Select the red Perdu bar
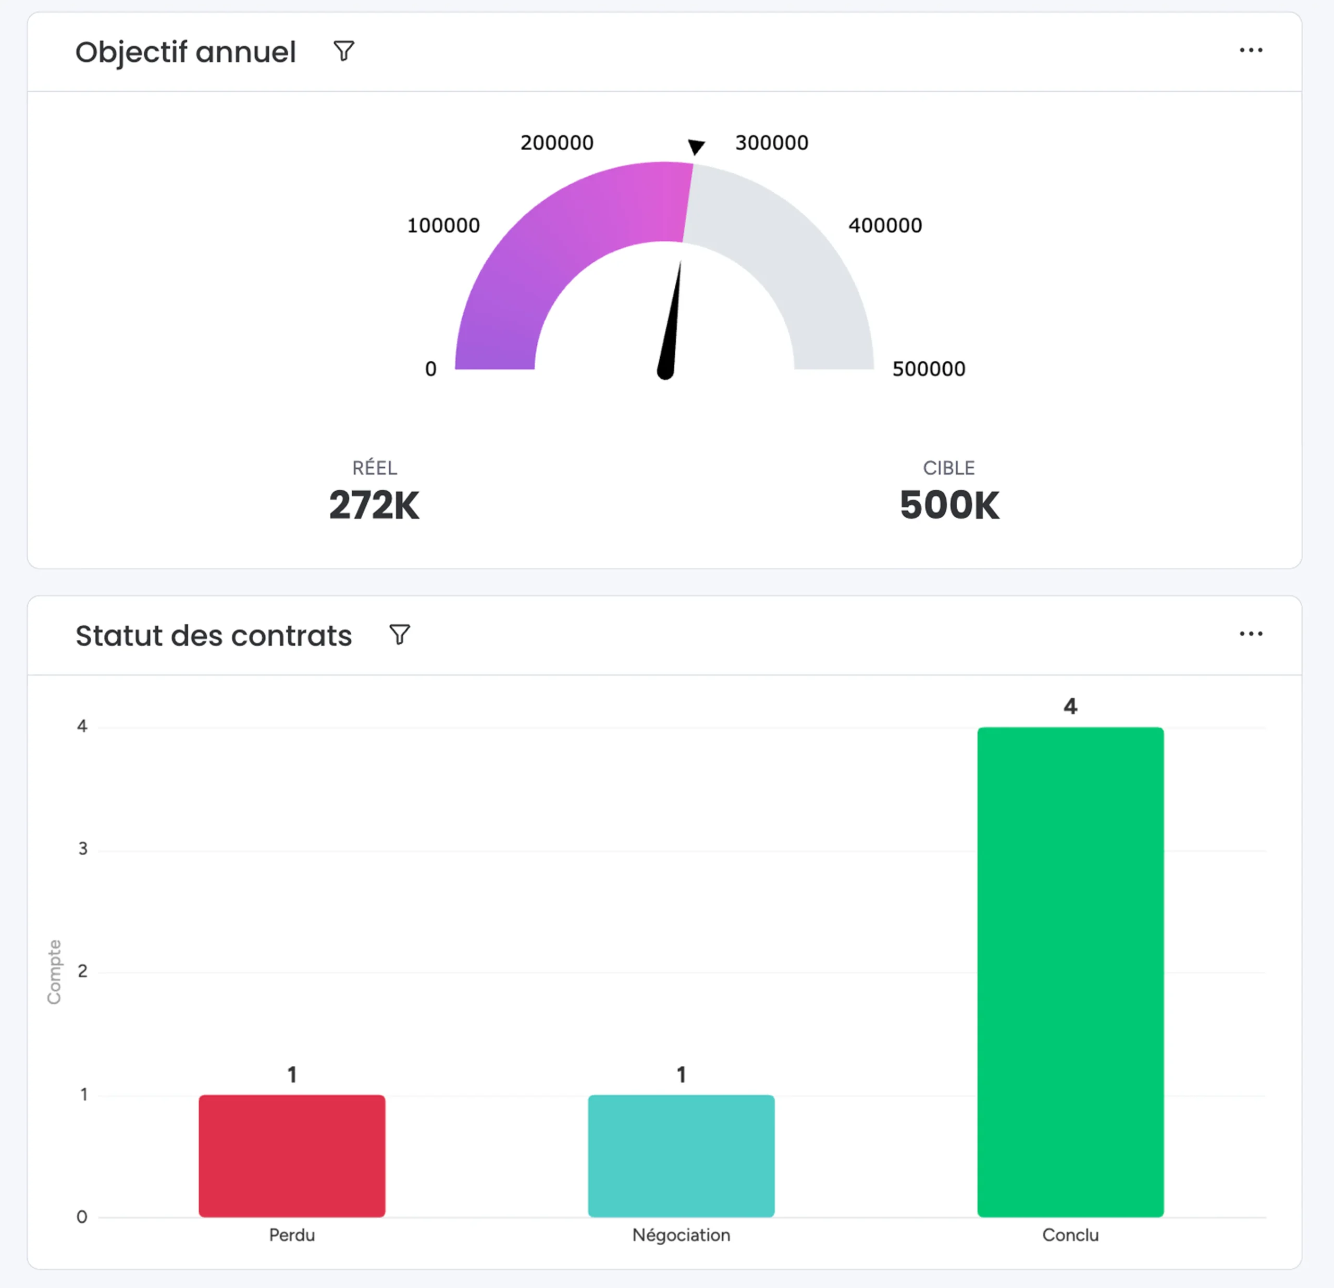 [292, 1156]
